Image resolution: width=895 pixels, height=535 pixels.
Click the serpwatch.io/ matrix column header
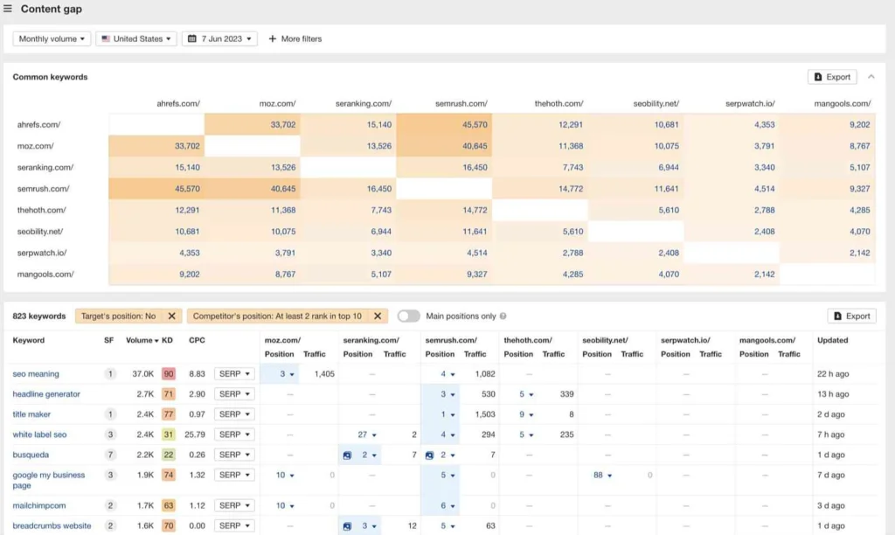(x=750, y=103)
